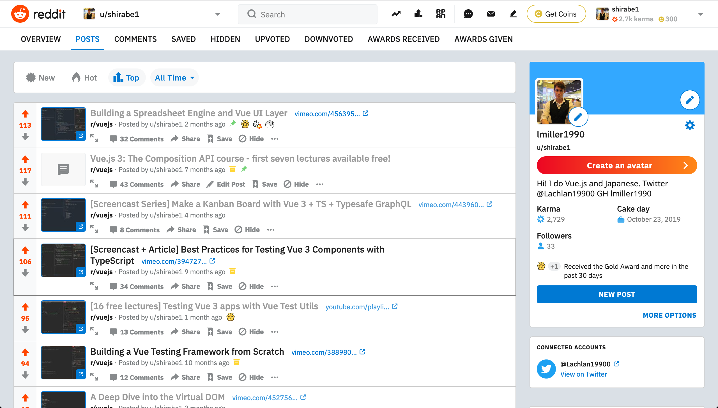
Task: Click the create post pencil icon in header
Action: click(x=513, y=14)
